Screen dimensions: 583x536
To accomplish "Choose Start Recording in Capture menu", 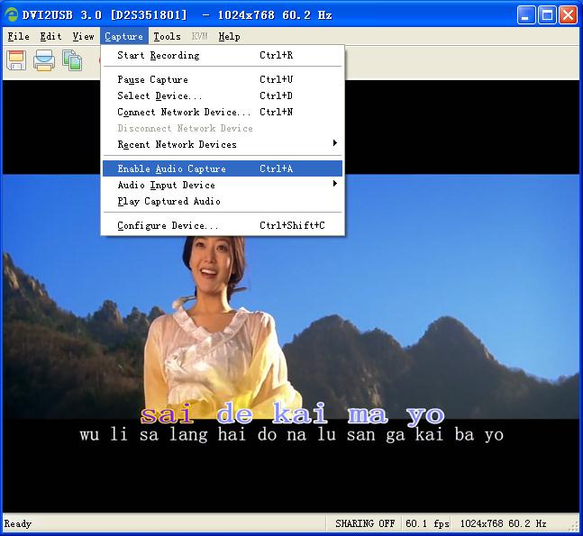I will [x=159, y=55].
